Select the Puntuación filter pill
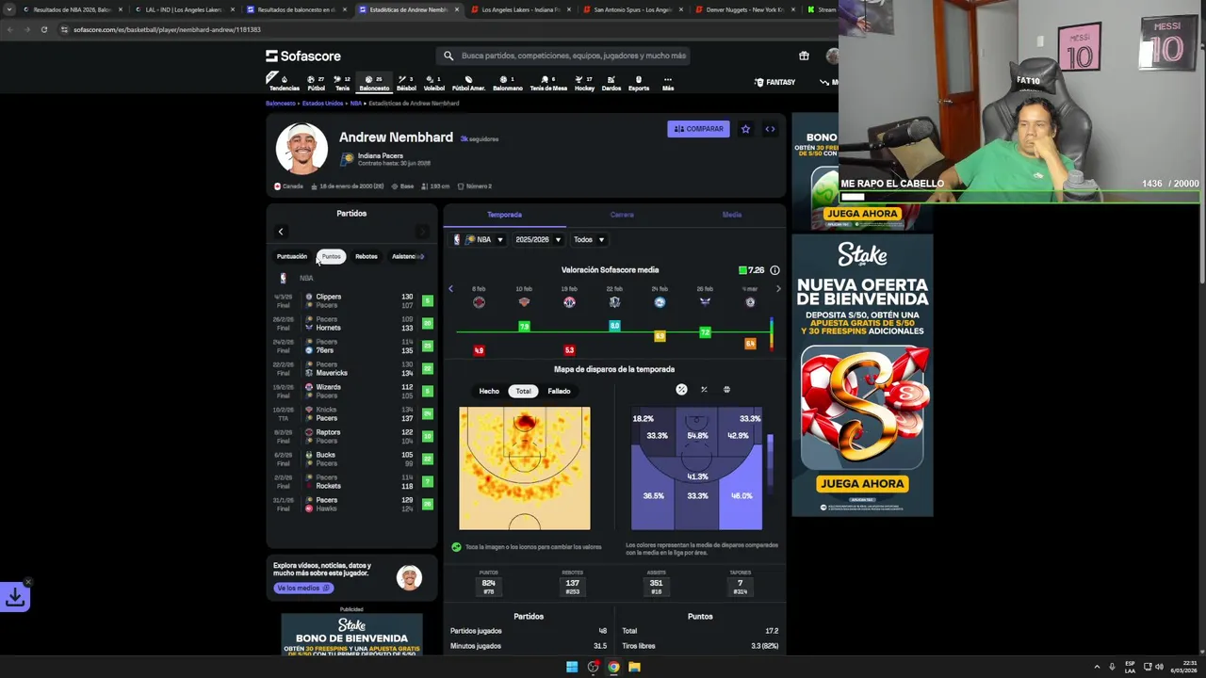This screenshot has width=1206, height=678. [292, 256]
